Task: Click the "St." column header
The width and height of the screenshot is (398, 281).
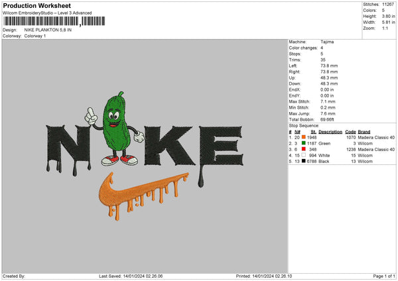Action: 314,132
